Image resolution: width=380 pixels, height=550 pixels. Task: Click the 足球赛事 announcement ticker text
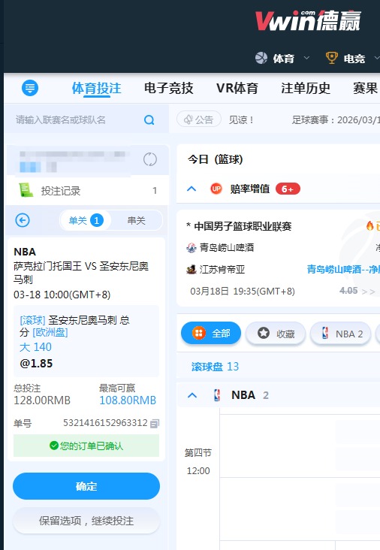336,120
